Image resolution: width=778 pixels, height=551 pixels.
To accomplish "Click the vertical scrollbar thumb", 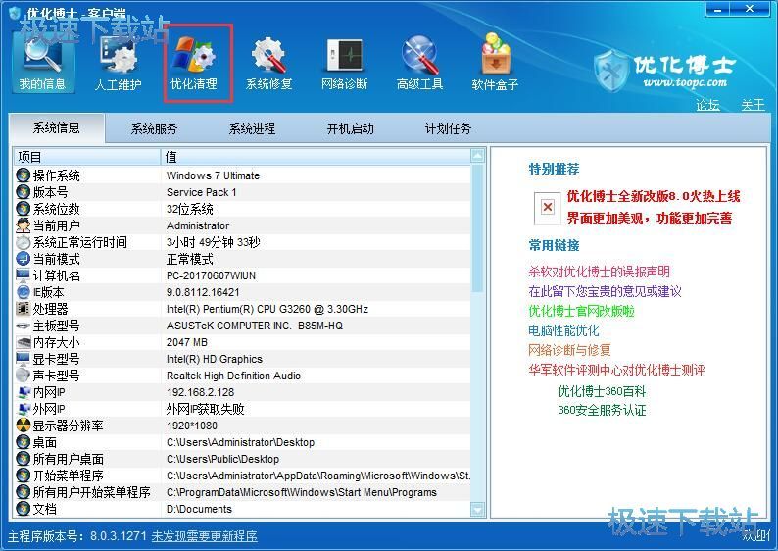I will pyautogui.click(x=477, y=228).
